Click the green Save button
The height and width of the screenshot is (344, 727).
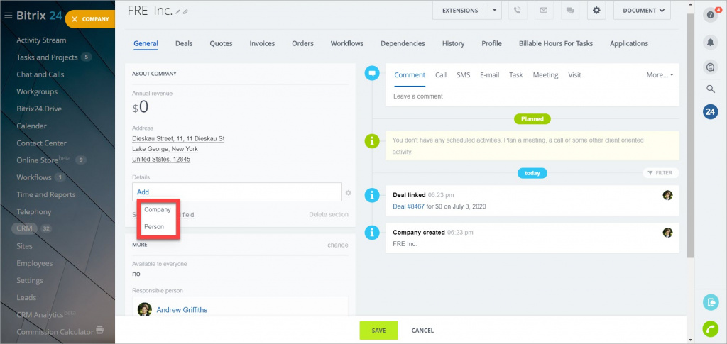coord(378,331)
